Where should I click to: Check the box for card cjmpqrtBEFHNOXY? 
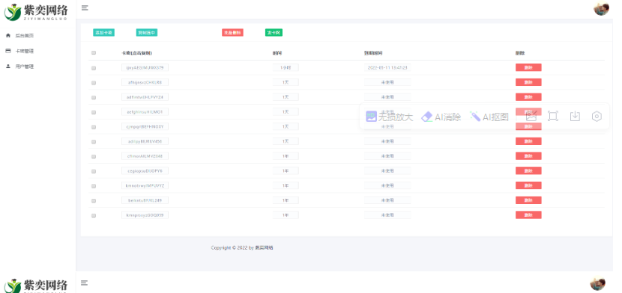click(x=94, y=127)
